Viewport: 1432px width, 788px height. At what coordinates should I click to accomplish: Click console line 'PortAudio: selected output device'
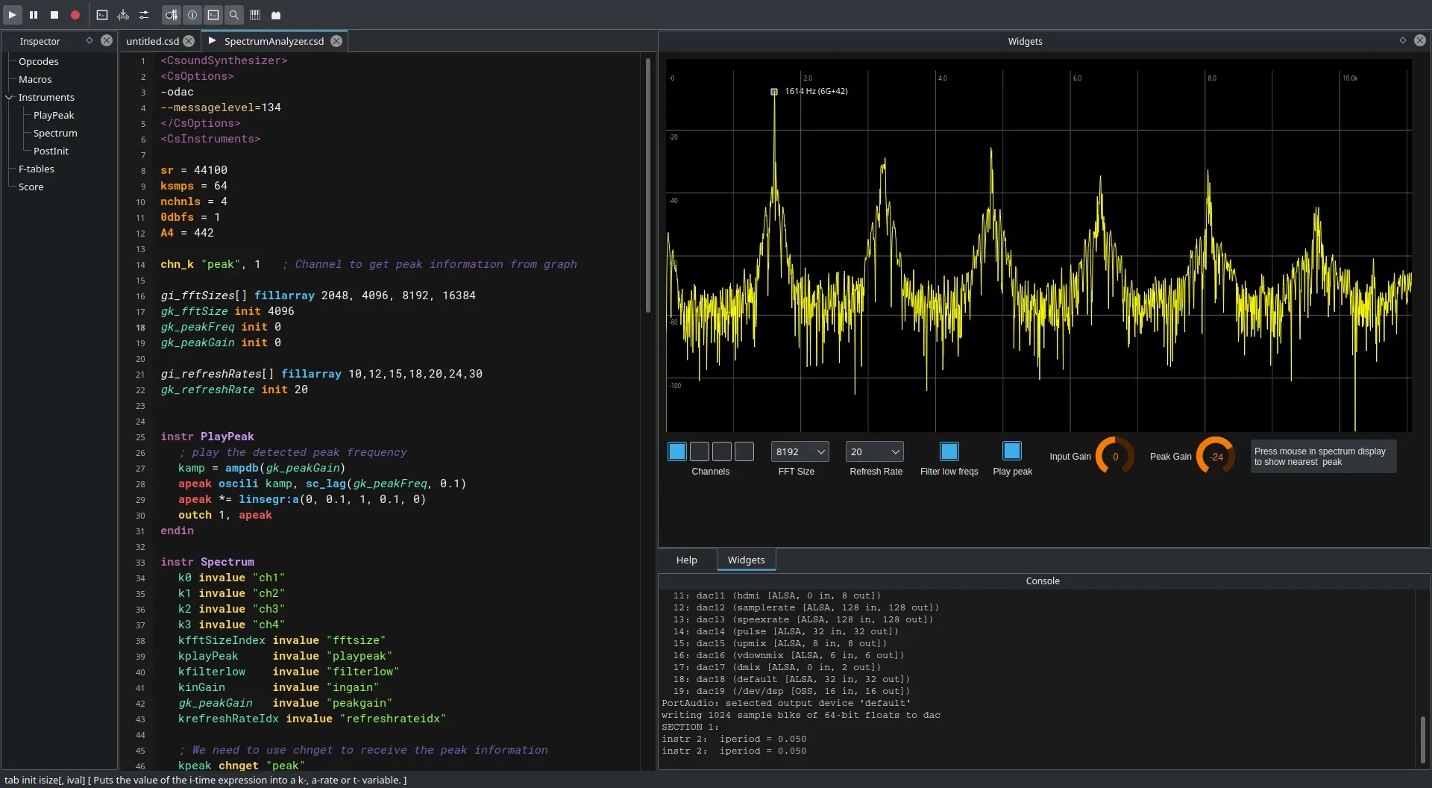(786, 703)
